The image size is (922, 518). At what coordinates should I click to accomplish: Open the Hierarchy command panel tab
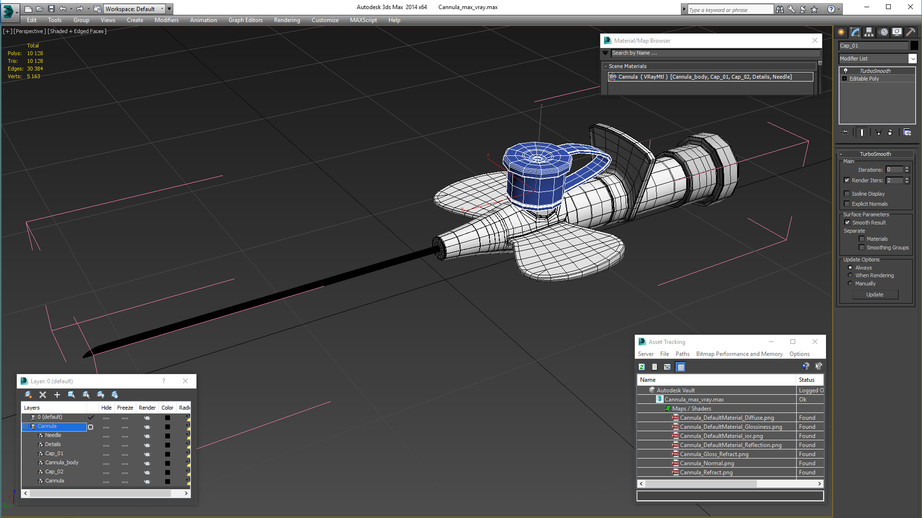coord(869,32)
